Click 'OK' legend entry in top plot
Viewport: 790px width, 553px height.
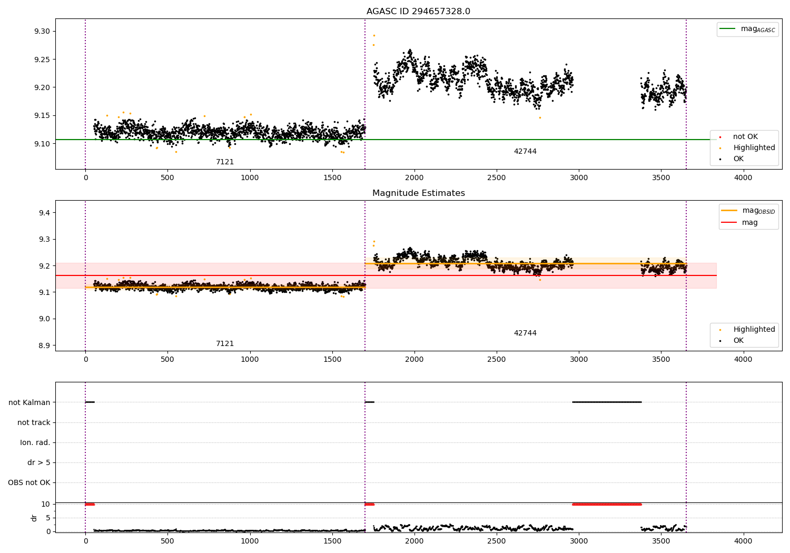(x=732, y=159)
